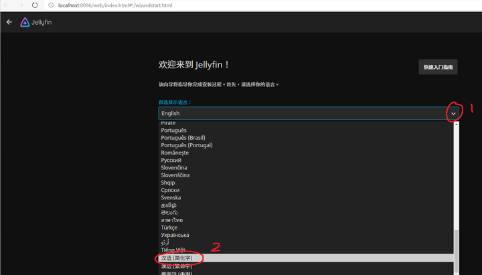Click the Jellyfin logo
The height and width of the screenshot is (275, 482).
click(36, 22)
